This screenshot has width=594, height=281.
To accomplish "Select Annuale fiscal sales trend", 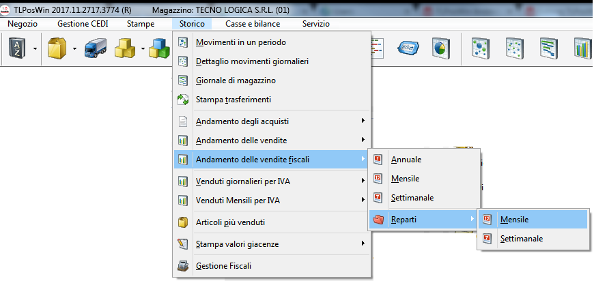I will coord(406,160).
